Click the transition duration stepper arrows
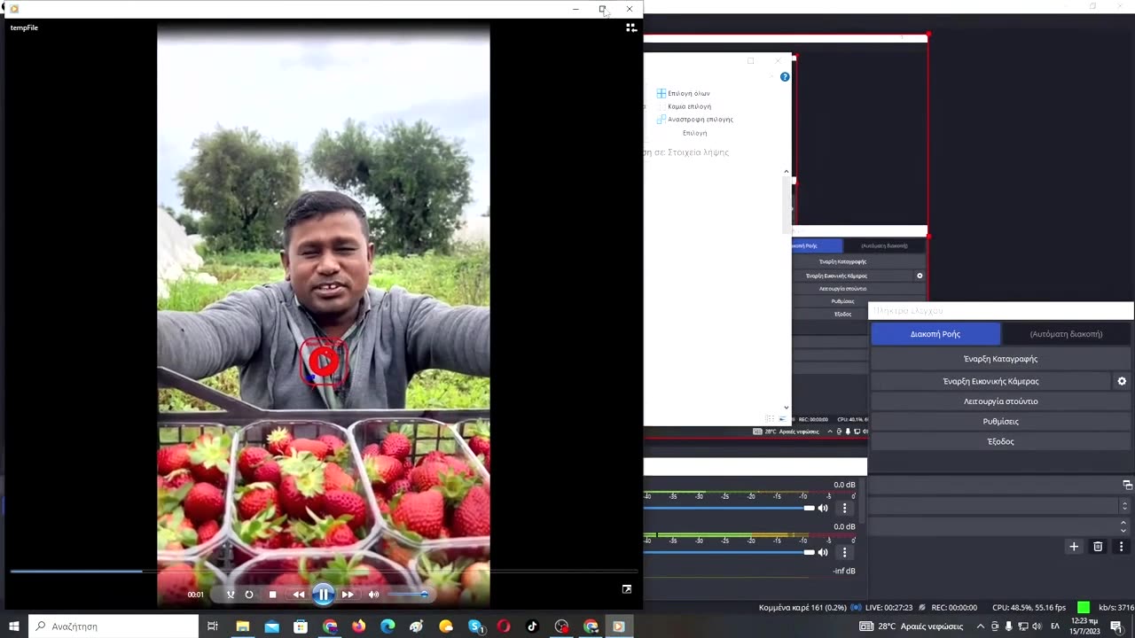This screenshot has width=1135, height=638. [x=1123, y=526]
